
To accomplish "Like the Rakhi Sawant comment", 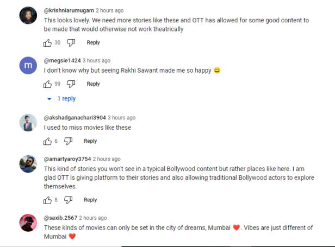I will (x=47, y=84).
